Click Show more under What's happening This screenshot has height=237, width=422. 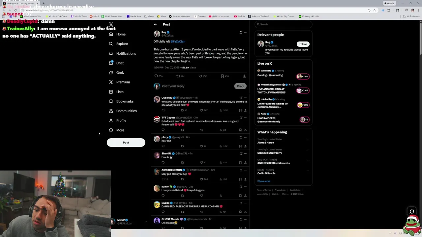264,181
